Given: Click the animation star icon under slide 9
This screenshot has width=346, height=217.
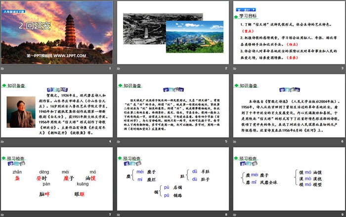Looking at the screenshot, I should (x=235, y=215).
